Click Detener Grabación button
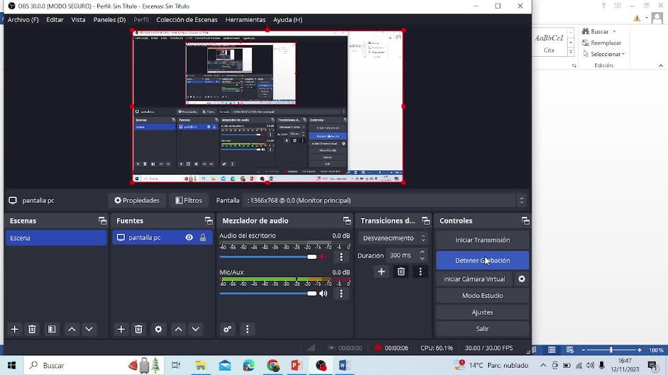 [482, 260]
